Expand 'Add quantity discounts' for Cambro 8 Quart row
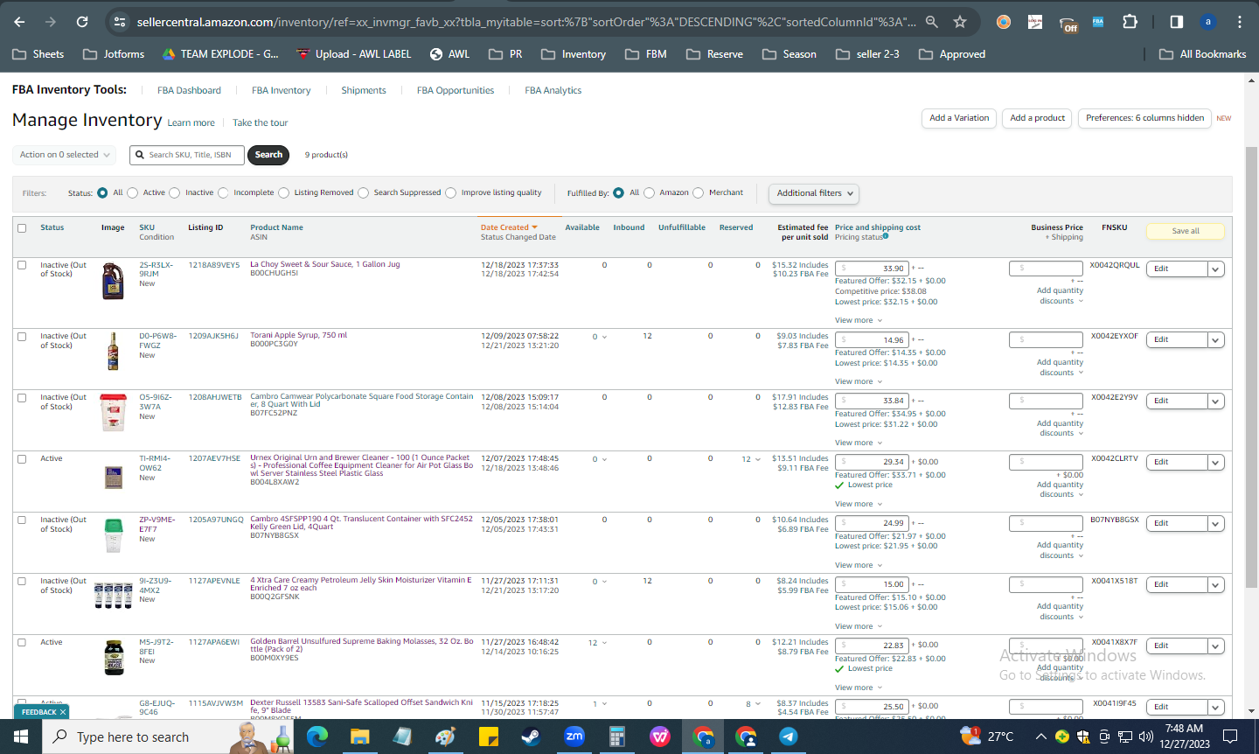Image resolution: width=1259 pixels, height=754 pixels. point(1060,429)
